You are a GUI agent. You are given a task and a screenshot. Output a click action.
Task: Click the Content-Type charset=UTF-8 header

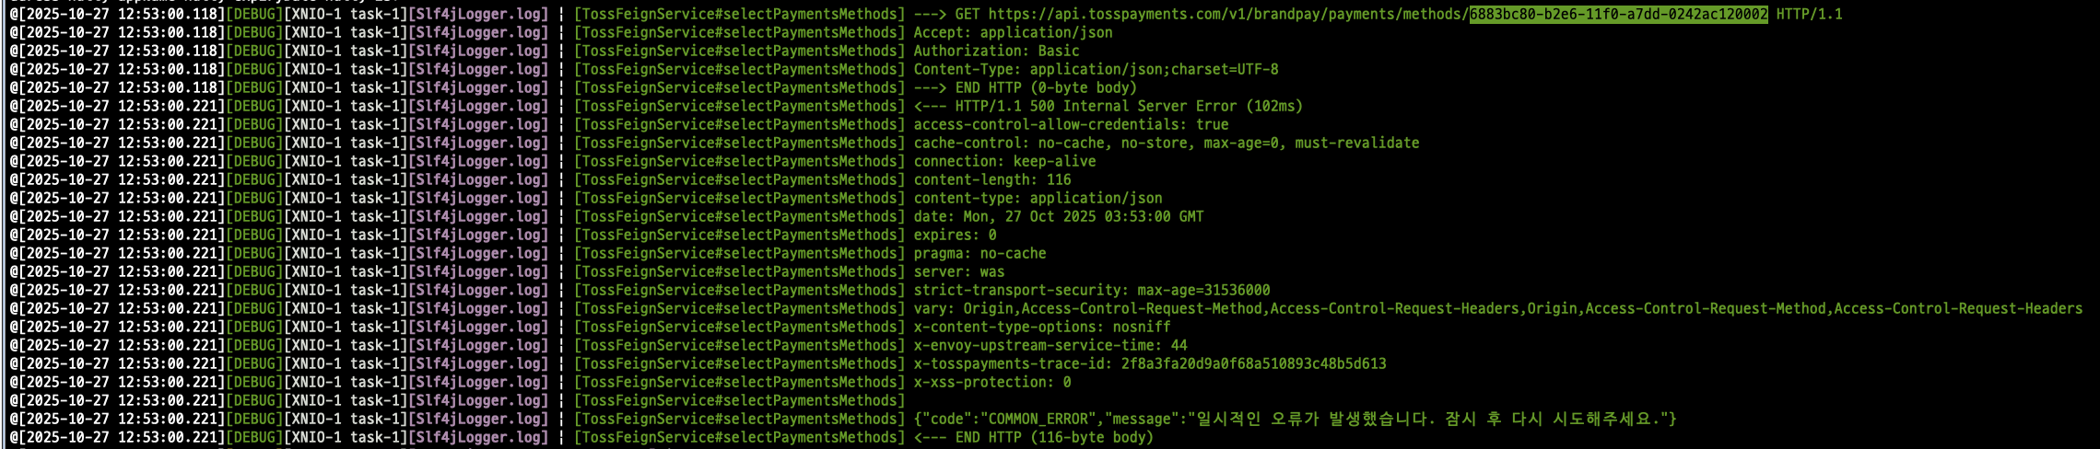tap(1096, 69)
